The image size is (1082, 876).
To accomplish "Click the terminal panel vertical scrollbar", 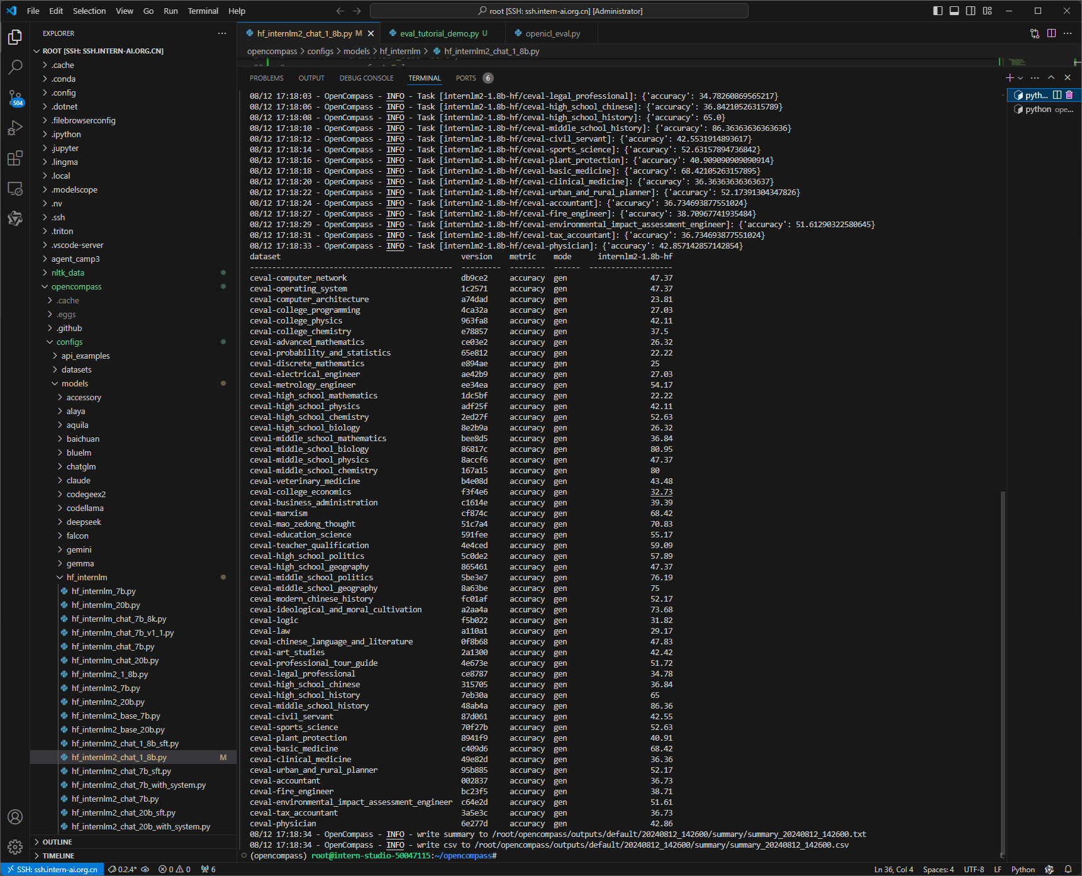I will (x=1003, y=673).
